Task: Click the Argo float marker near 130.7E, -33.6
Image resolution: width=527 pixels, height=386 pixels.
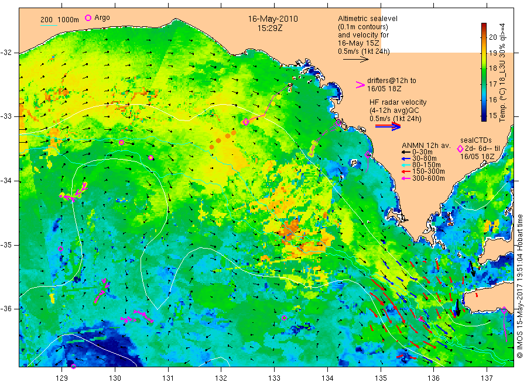Action: coord(151,158)
